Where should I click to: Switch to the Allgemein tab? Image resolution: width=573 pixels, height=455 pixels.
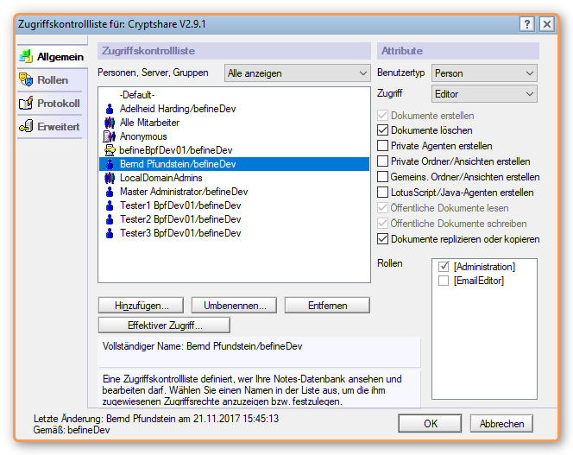click(x=52, y=57)
